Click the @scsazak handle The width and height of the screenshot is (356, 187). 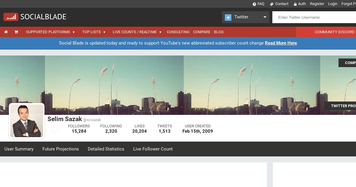tap(92, 120)
